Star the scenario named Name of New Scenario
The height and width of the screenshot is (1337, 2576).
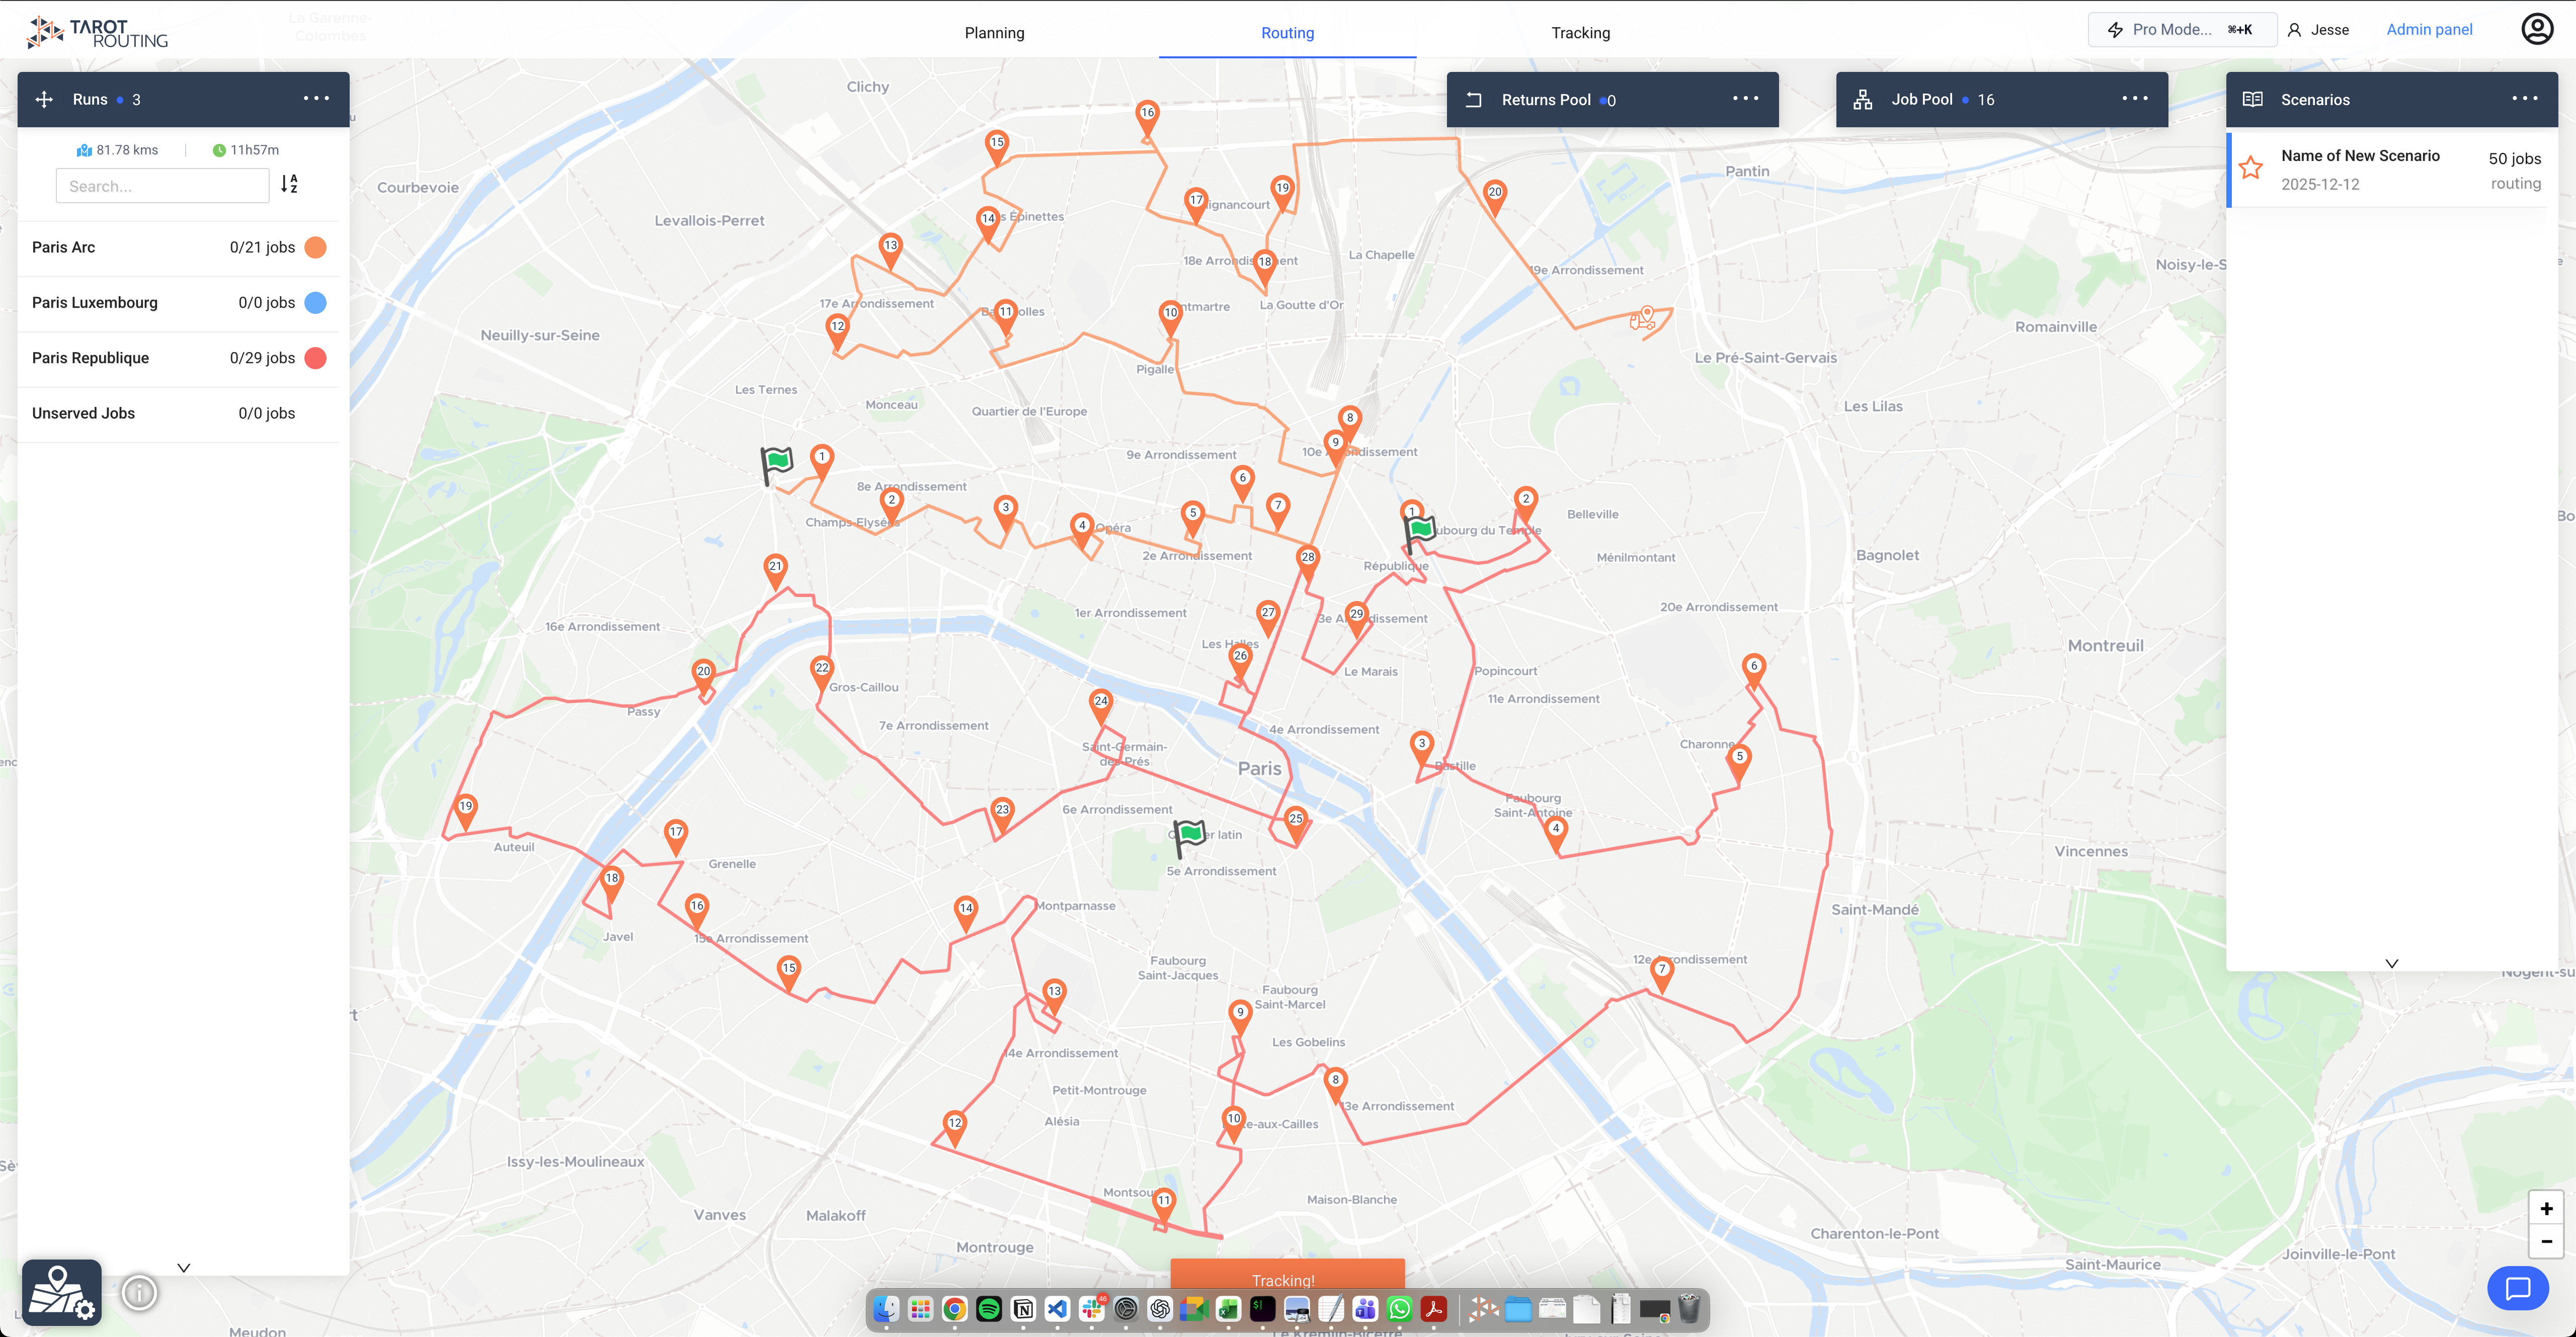2251,167
